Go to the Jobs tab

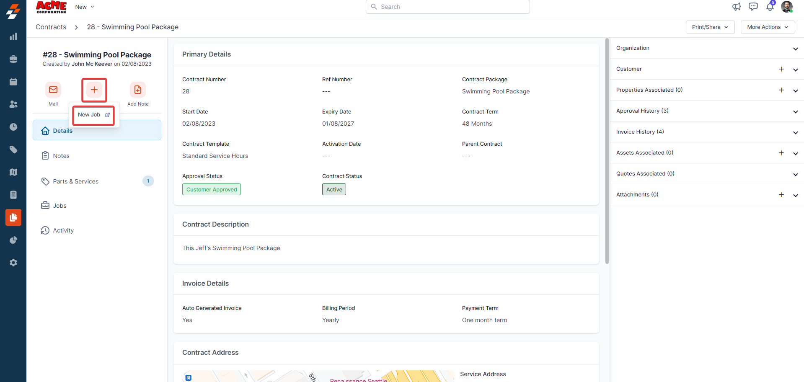point(59,206)
